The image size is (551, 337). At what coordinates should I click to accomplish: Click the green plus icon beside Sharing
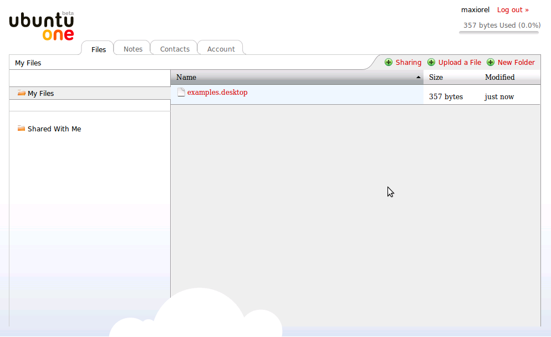[388, 63]
